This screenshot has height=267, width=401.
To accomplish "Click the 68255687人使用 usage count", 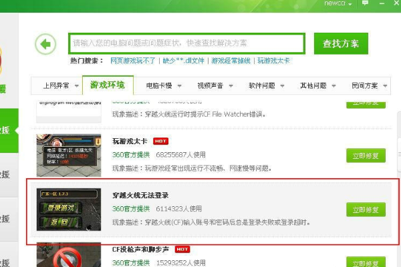I will (181, 155).
